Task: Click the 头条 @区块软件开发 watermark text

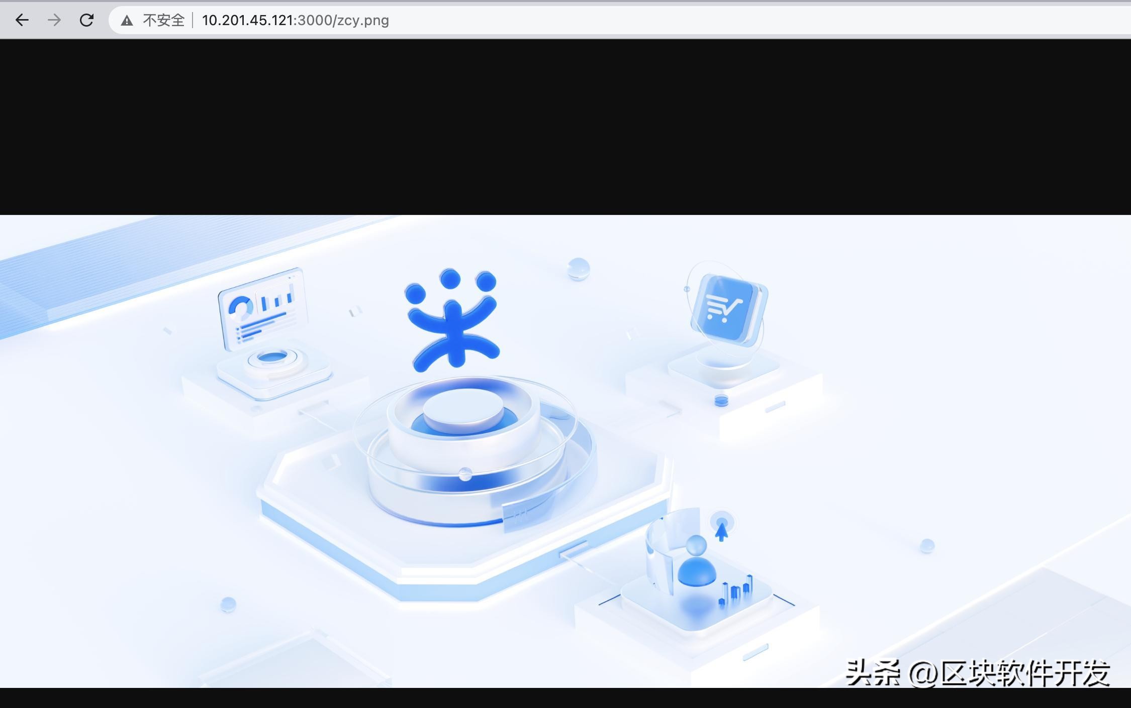Action: click(977, 673)
